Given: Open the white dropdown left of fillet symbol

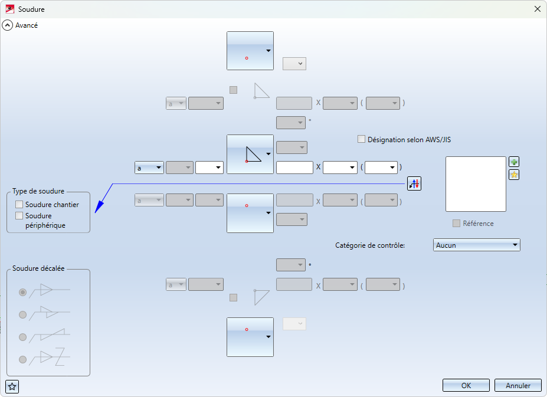Looking at the screenshot, I should tap(209, 168).
